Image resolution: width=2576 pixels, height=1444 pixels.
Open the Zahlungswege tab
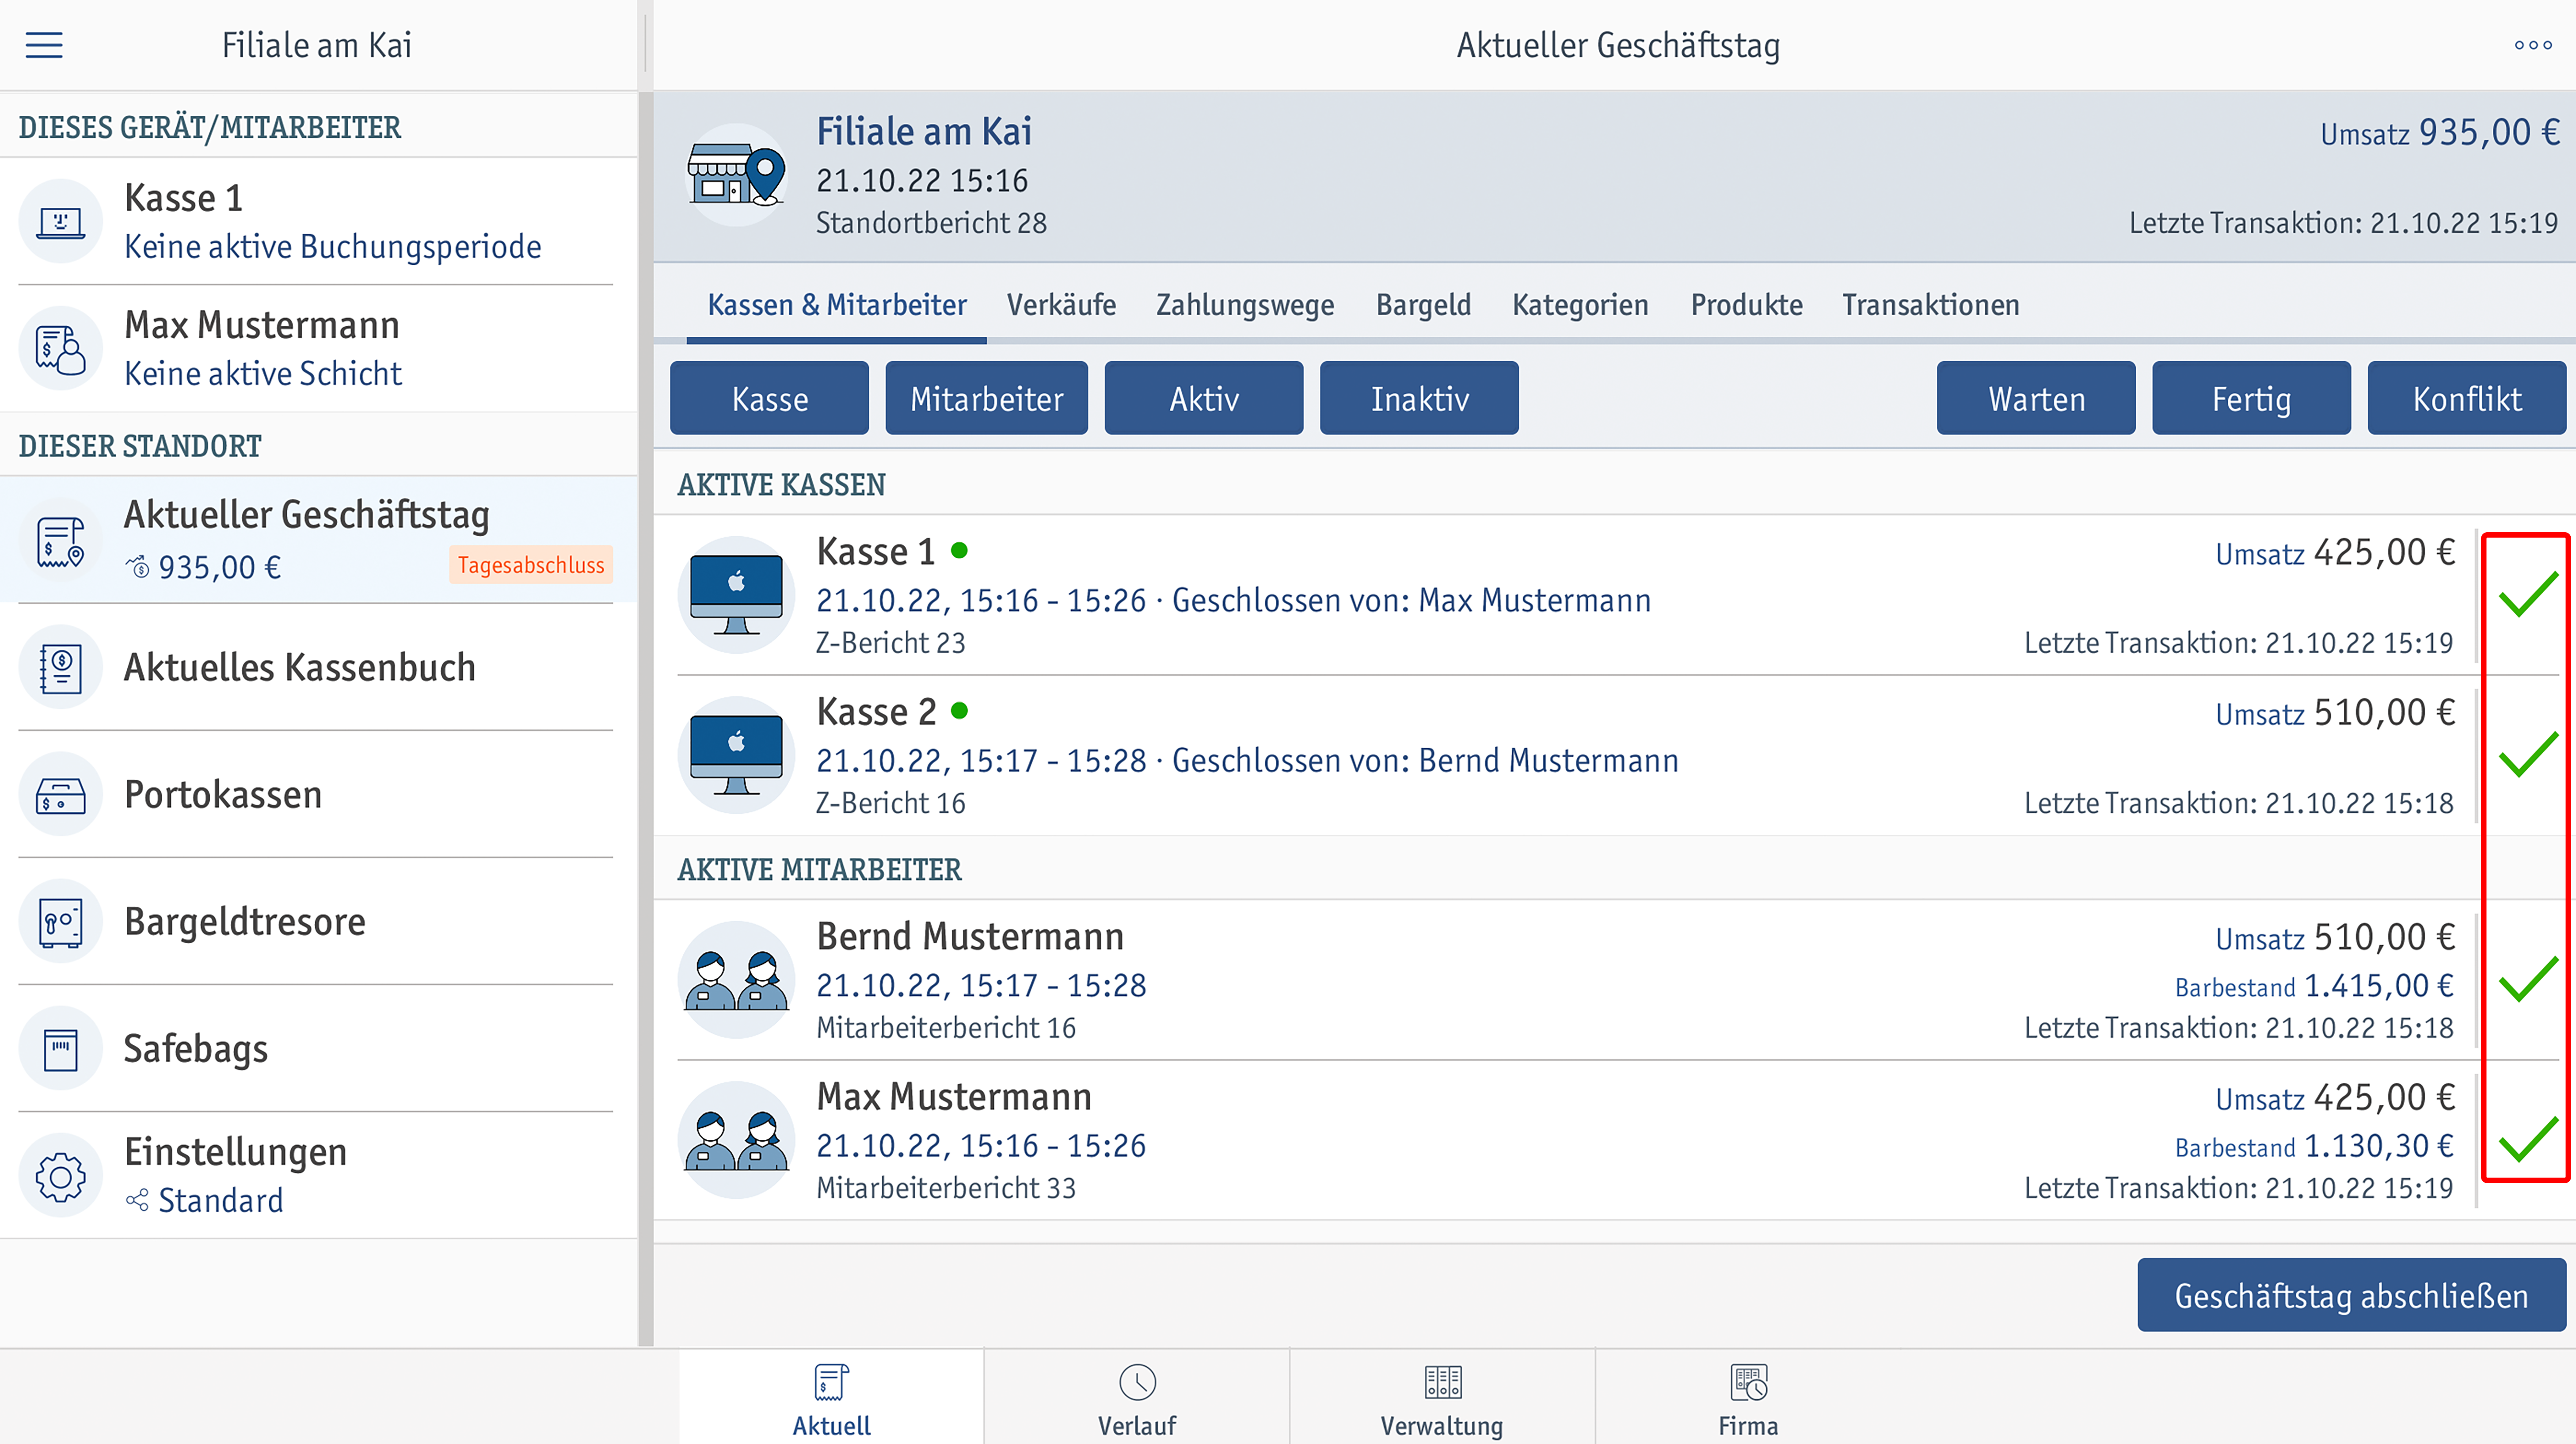pos(1245,305)
